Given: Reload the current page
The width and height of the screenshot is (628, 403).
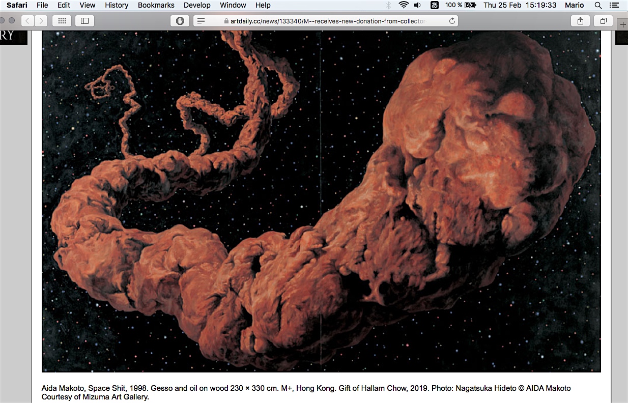Looking at the screenshot, I should [x=451, y=21].
